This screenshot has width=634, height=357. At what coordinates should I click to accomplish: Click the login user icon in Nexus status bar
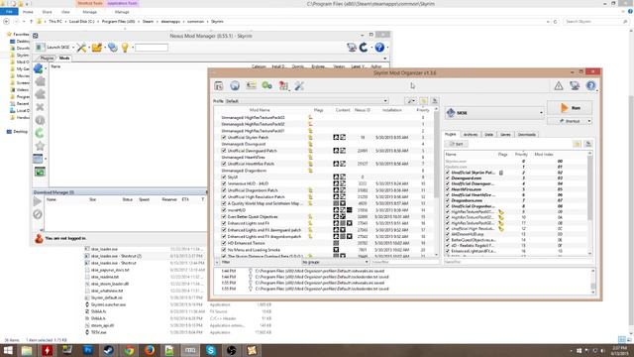pyautogui.click(x=39, y=238)
